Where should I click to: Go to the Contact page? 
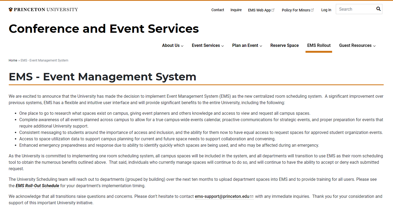pyautogui.click(x=218, y=10)
